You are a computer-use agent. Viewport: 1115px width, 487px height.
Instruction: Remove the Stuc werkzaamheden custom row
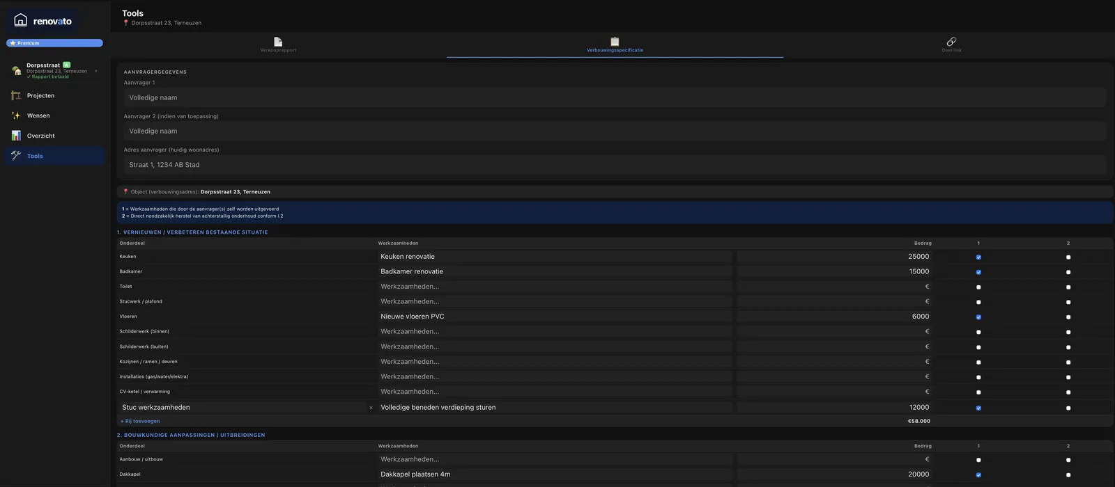tap(371, 408)
